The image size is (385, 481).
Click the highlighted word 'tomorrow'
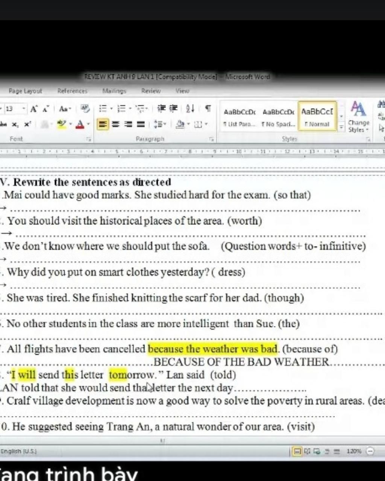pyautogui.click(x=132, y=375)
